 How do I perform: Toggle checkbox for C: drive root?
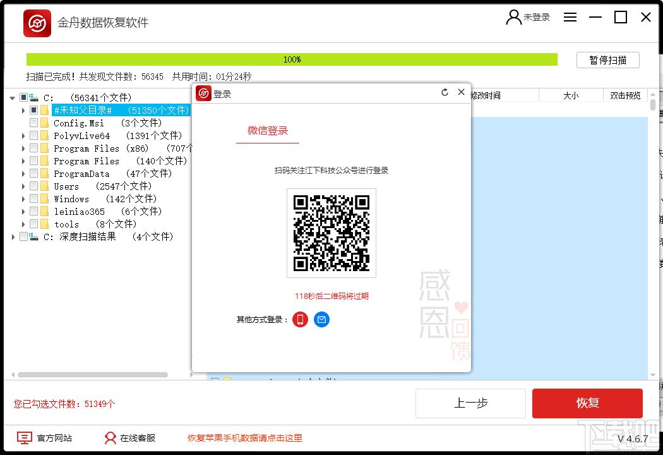[24, 97]
